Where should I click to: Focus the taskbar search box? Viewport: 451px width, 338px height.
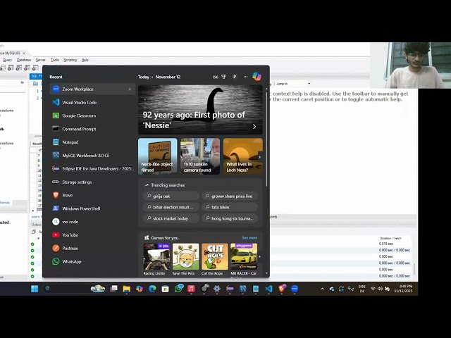pos(74,289)
